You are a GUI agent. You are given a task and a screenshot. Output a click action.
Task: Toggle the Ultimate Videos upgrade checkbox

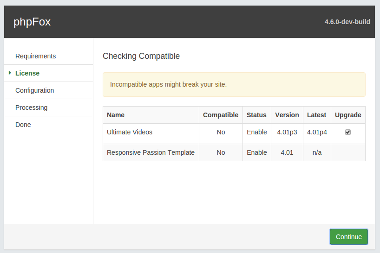[x=348, y=132]
